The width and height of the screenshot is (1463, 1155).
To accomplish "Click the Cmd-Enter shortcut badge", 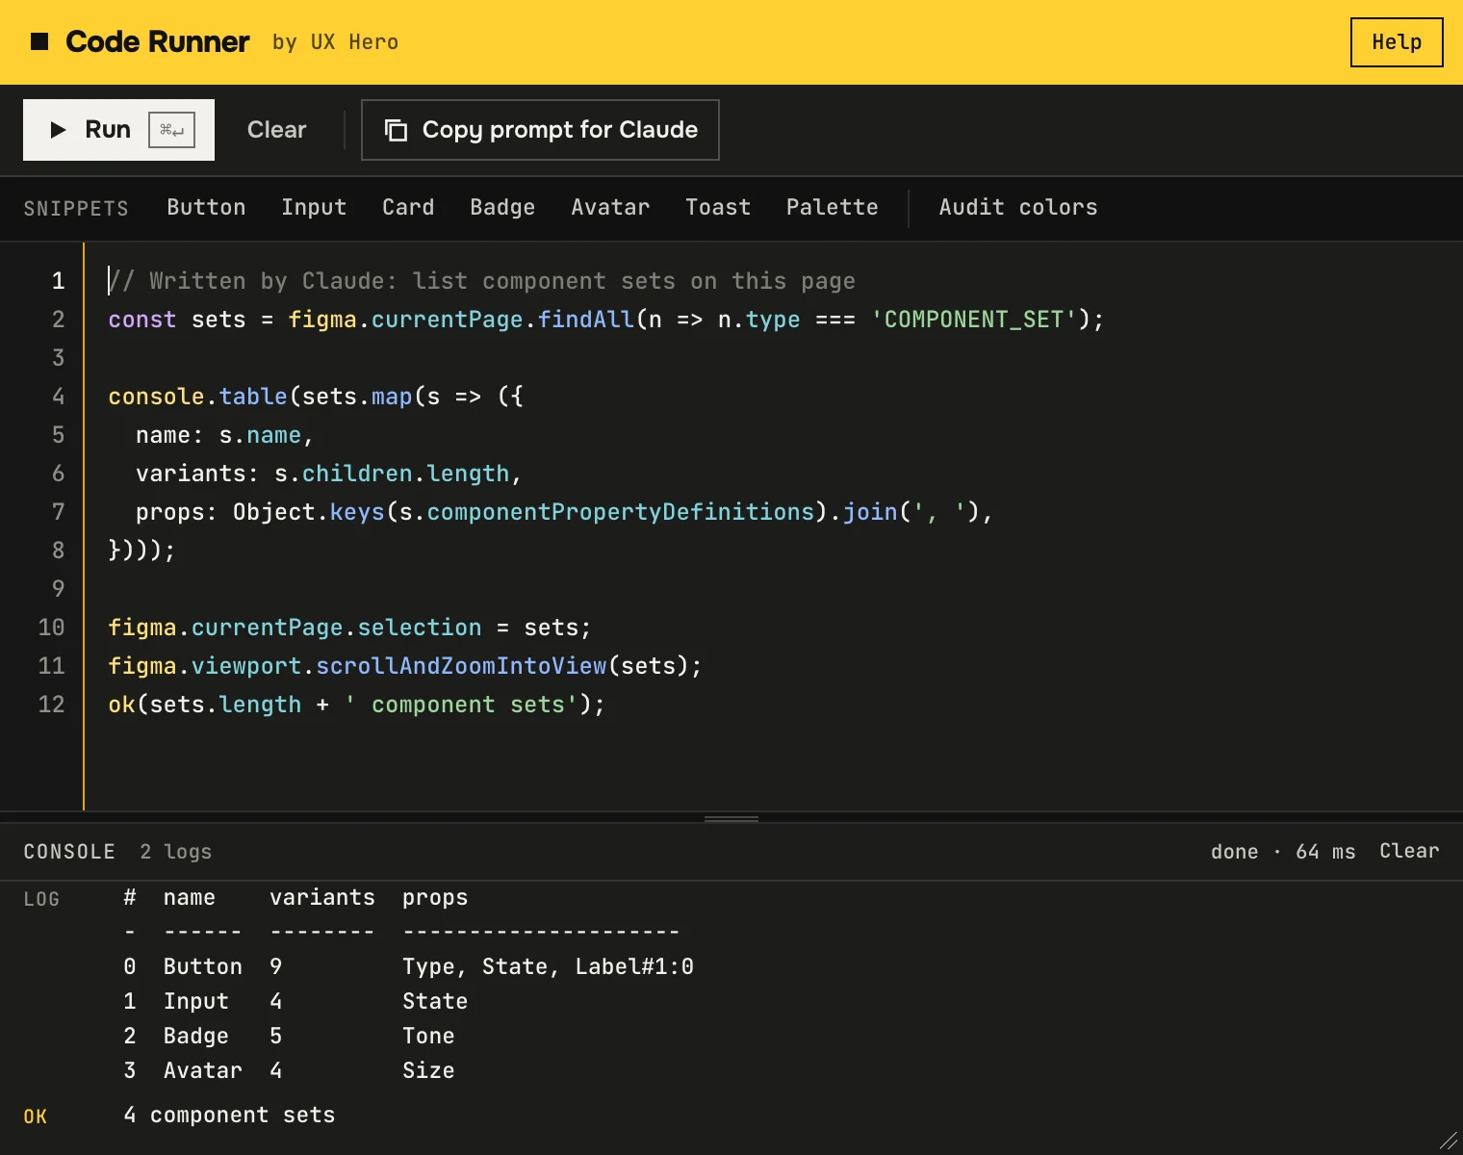I will coord(171,130).
